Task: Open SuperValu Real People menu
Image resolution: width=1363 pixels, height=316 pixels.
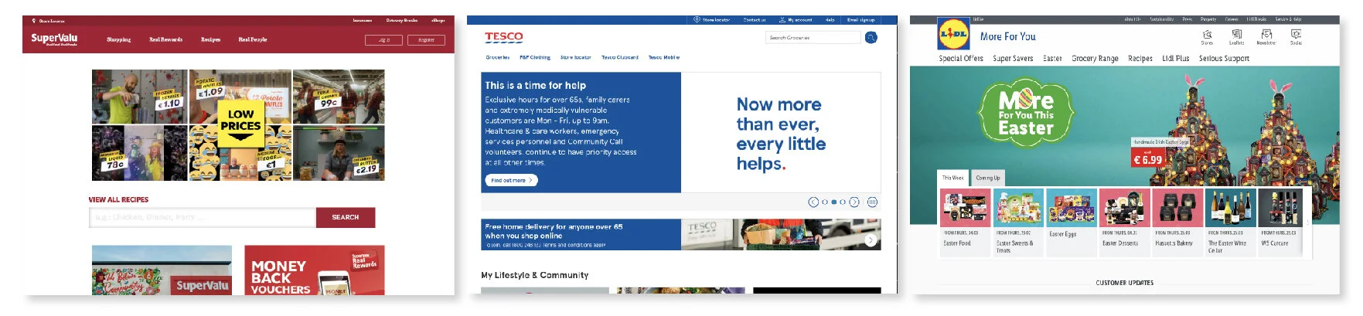Action: (x=252, y=39)
